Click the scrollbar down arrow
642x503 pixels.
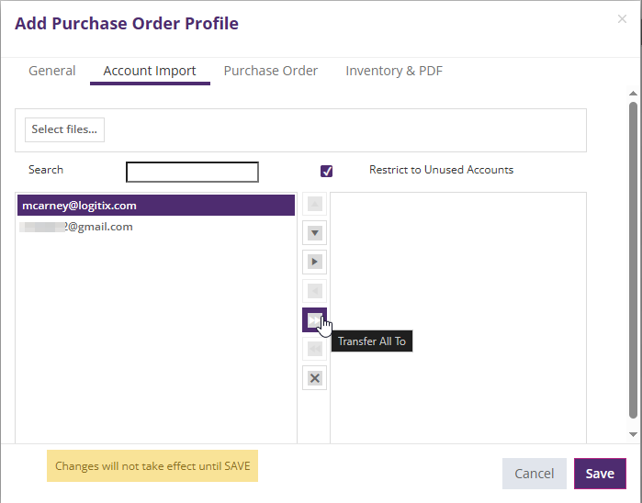[633, 434]
